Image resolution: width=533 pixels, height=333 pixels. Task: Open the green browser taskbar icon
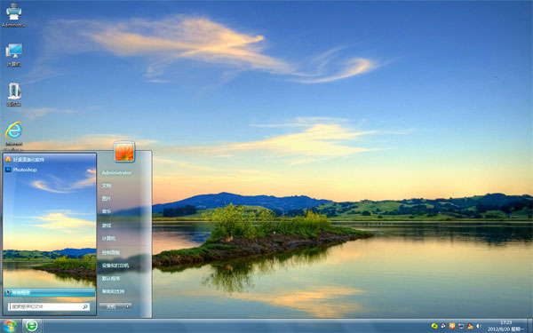click(x=32, y=326)
